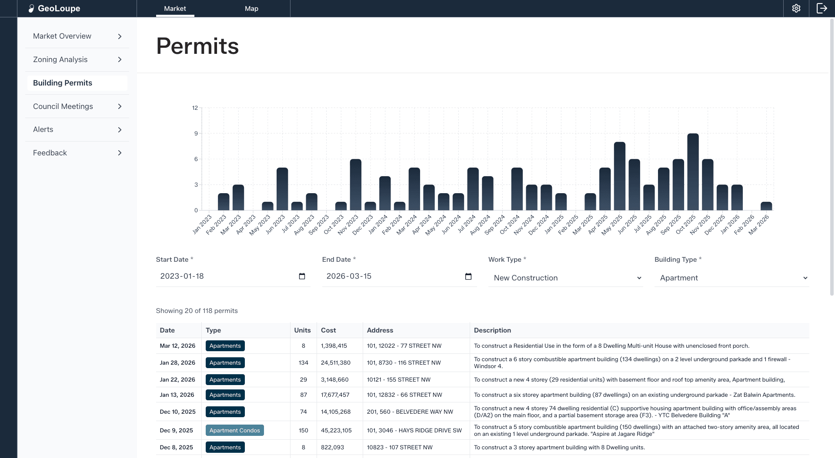835x458 pixels.
Task: Expand the Zoning Analysis sidebar section
Action: tap(77, 59)
